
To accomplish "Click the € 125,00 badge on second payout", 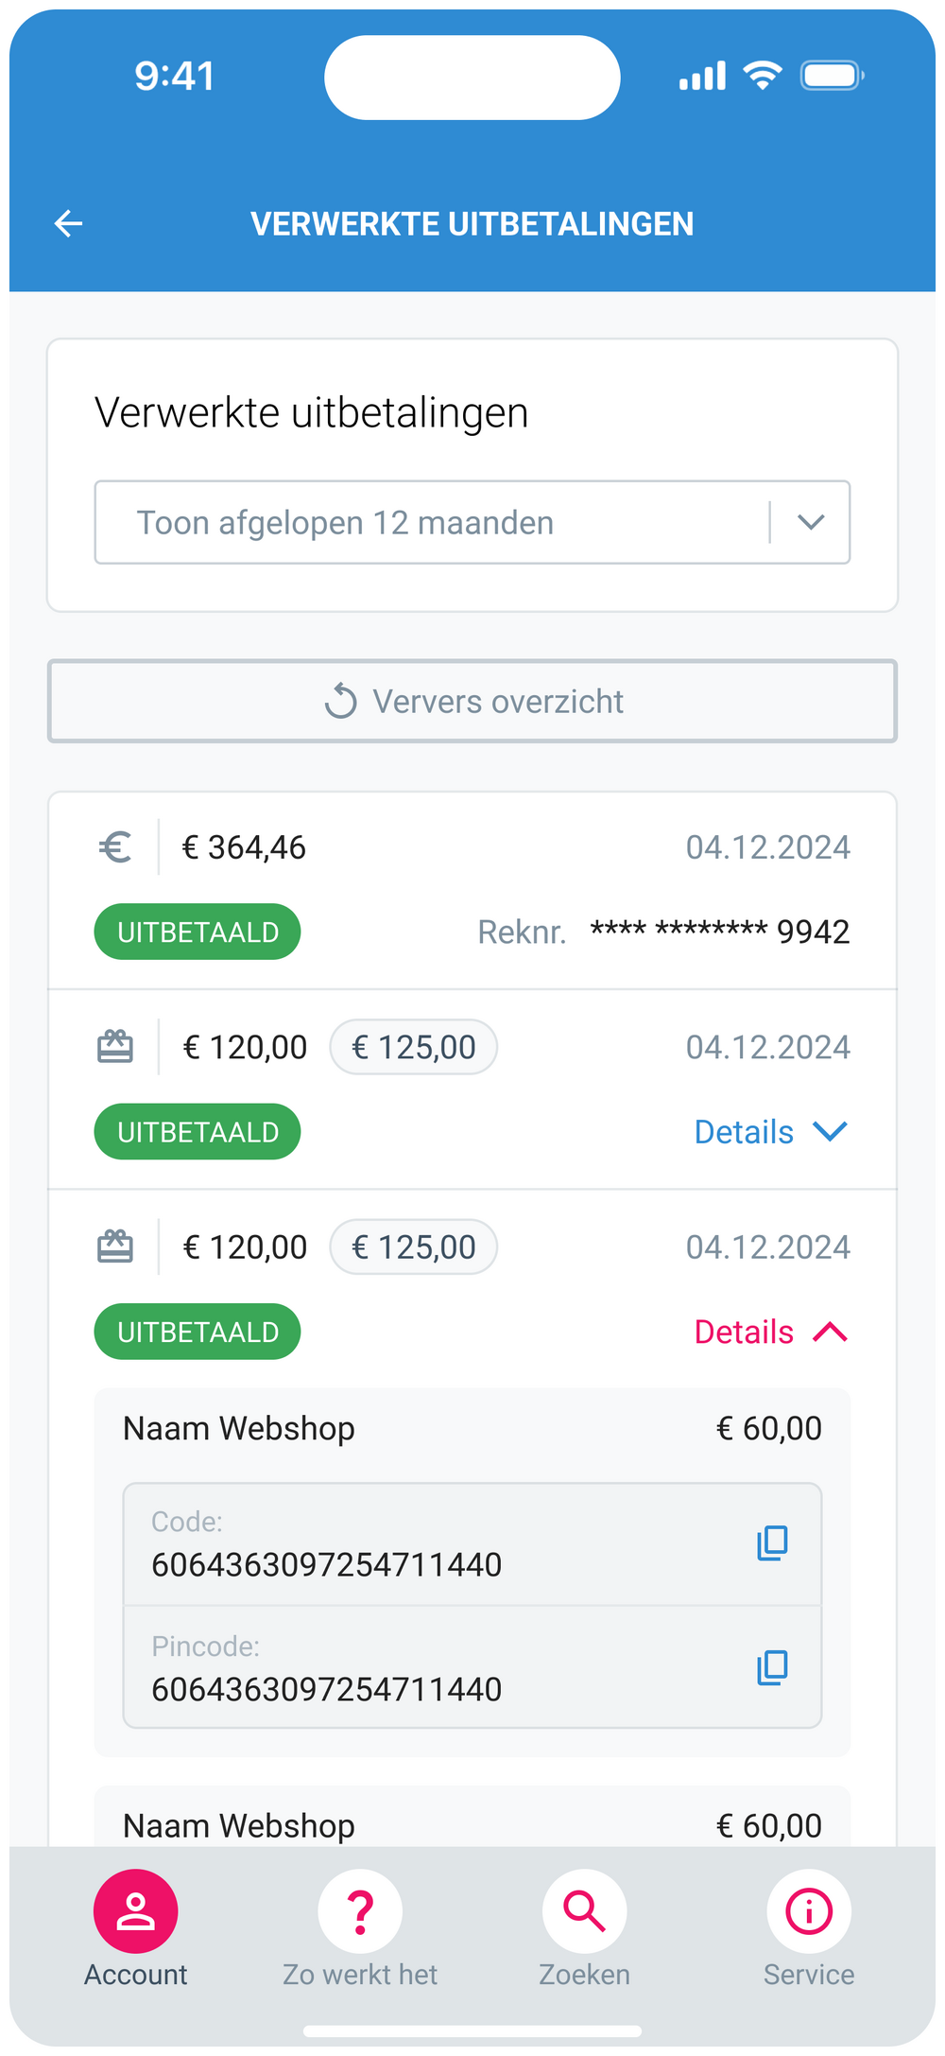I will [x=413, y=1047].
